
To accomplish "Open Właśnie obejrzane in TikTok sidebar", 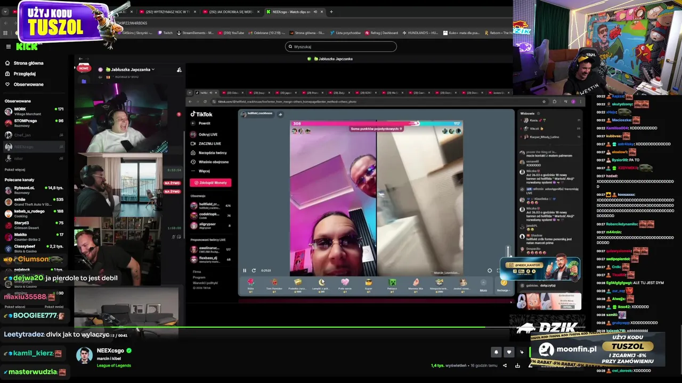I will (x=209, y=162).
